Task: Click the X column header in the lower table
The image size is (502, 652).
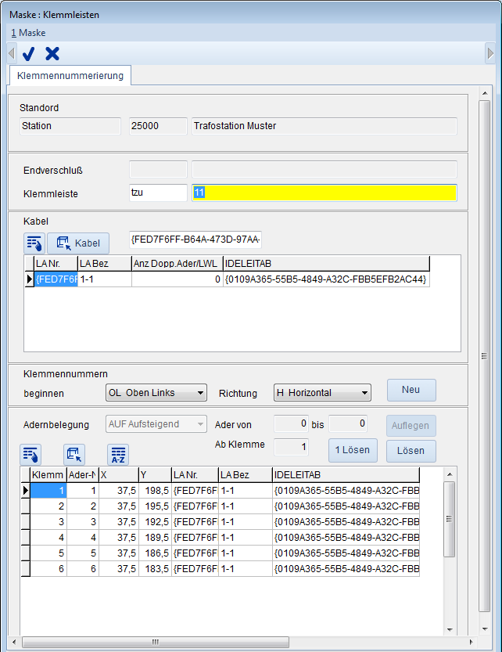Action: click(118, 475)
